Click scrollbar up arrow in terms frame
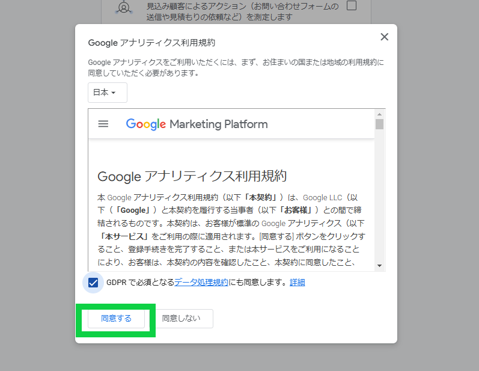Image resolution: width=479 pixels, height=371 pixels. (x=379, y=114)
